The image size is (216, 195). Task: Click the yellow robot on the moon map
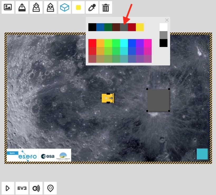(108, 98)
